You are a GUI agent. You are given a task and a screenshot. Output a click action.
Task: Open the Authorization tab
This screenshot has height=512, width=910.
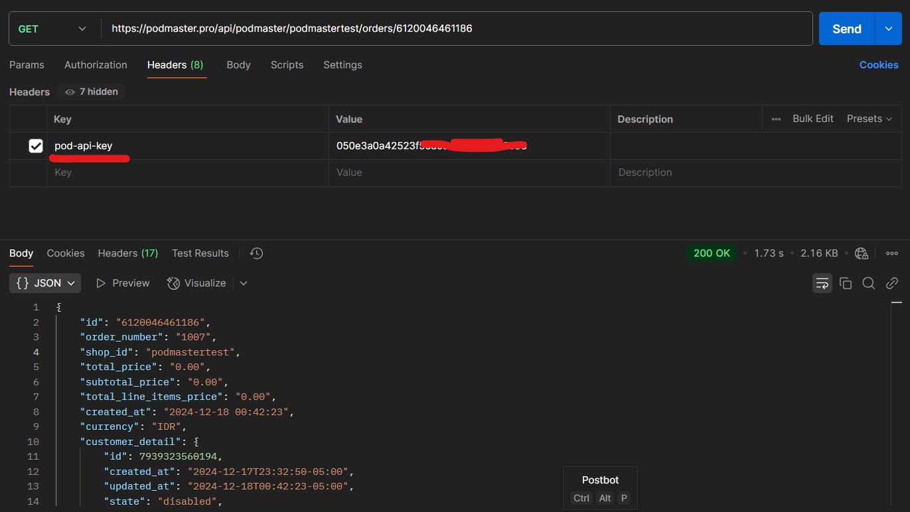(x=96, y=65)
